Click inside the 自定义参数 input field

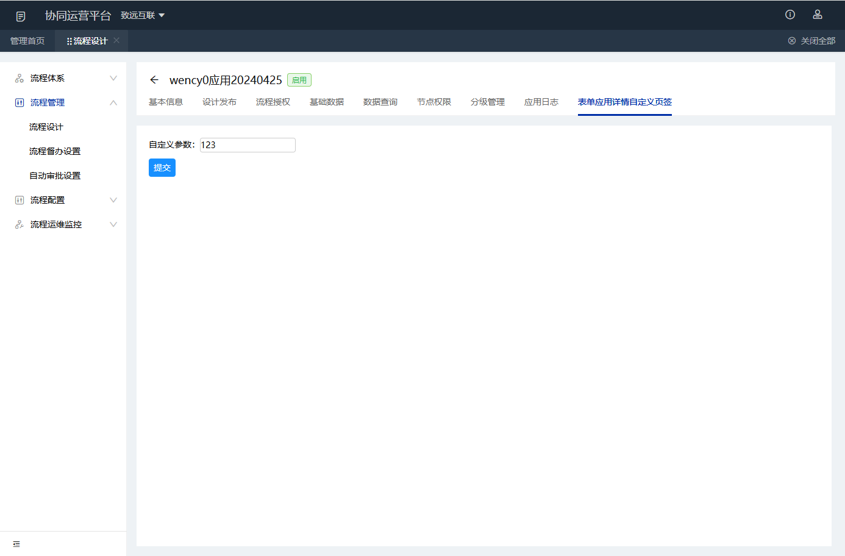[x=247, y=145]
